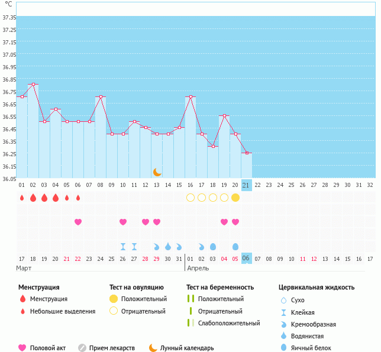Image resolution: width=381 pixels, height=352 pixels.
Task: Select the highlighted cycle day 21 marker
Action: point(247,185)
